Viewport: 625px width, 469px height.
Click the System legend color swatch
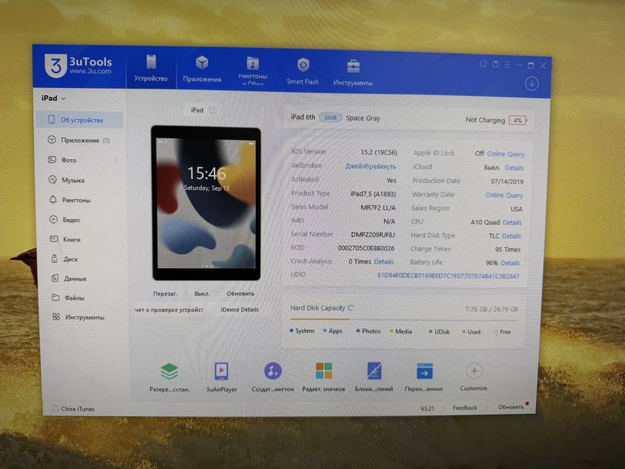point(291,331)
